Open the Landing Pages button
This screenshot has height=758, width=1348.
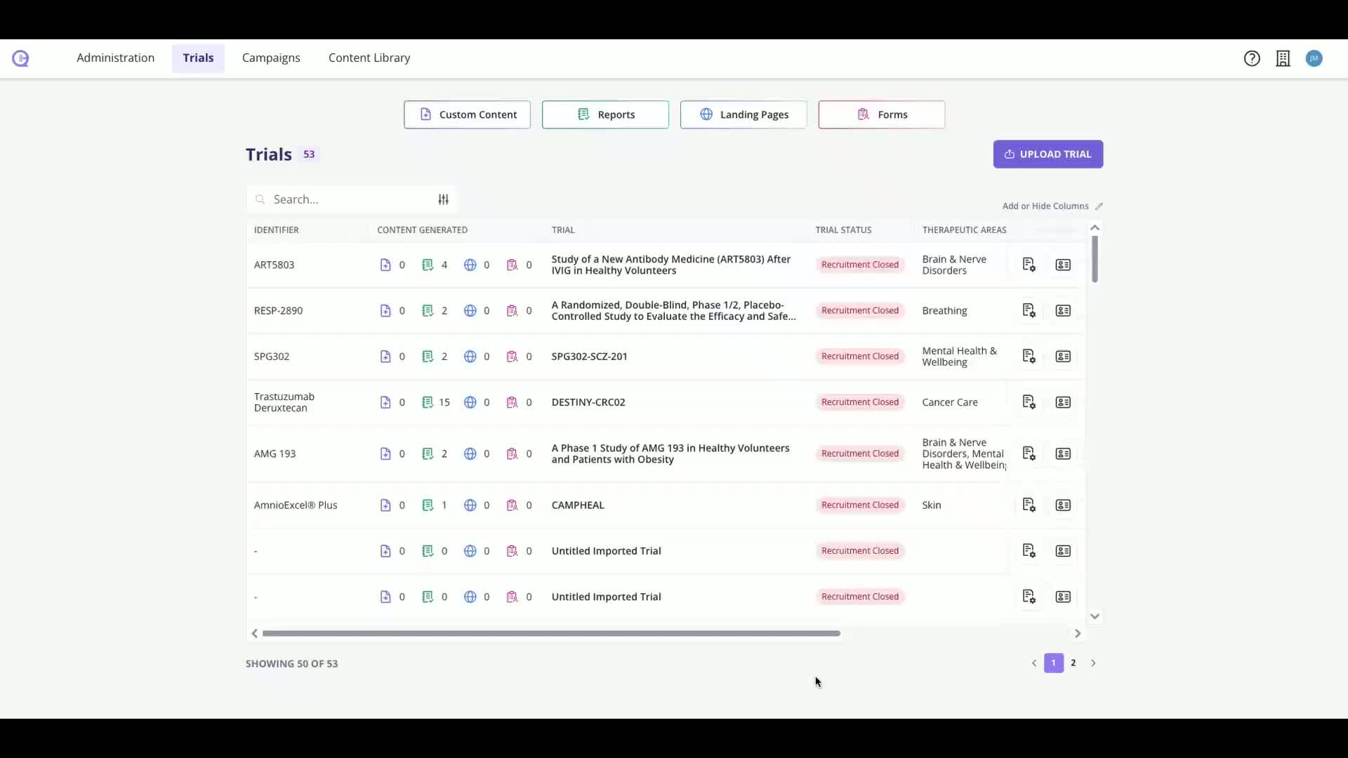click(743, 114)
